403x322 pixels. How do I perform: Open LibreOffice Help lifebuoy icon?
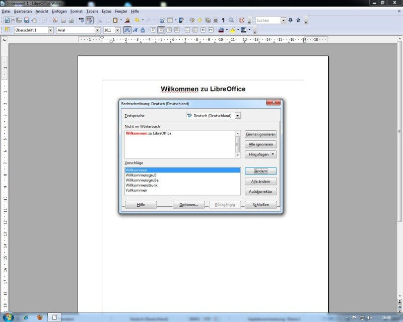(242, 20)
